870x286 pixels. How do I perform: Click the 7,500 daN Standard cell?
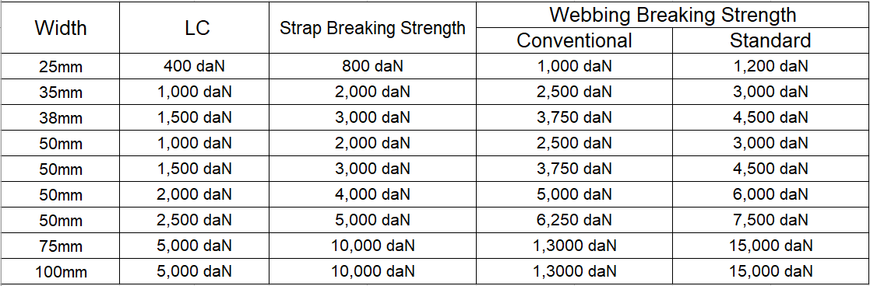[770, 220]
